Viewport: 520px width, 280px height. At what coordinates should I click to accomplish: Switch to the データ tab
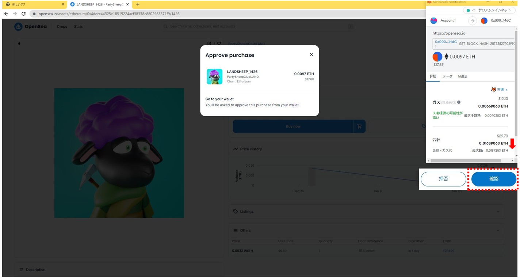pyautogui.click(x=447, y=76)
